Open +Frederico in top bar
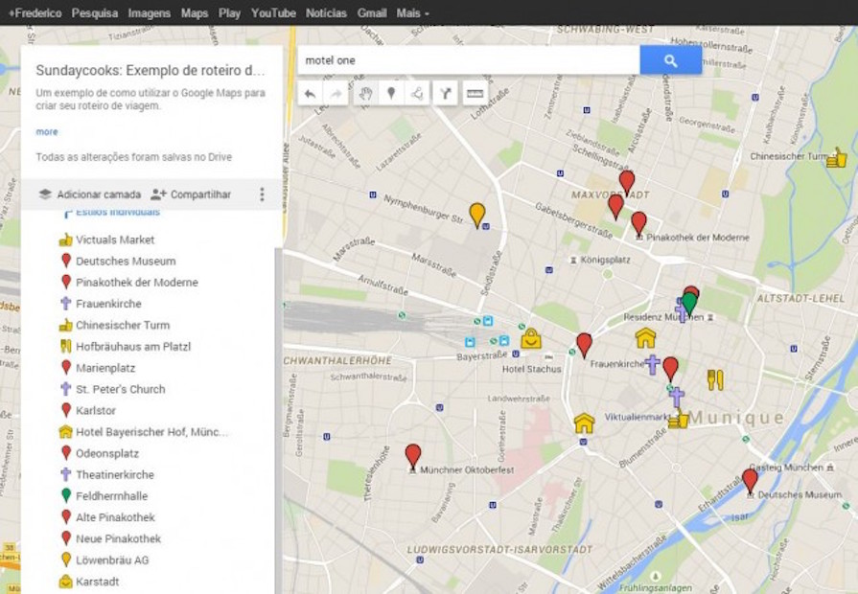Screen dimensions: 858x594 35,13
